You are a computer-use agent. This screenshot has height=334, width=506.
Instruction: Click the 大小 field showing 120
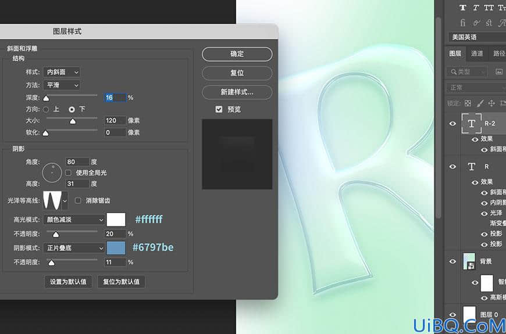115,121
